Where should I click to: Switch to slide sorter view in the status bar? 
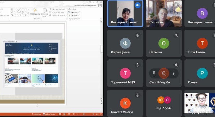pos(64,114)
